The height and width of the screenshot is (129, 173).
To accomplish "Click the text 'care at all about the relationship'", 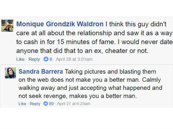I will [x=64, y=33].
